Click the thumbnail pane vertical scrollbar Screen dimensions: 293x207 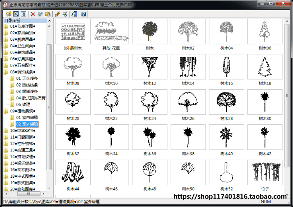[287, 95]
